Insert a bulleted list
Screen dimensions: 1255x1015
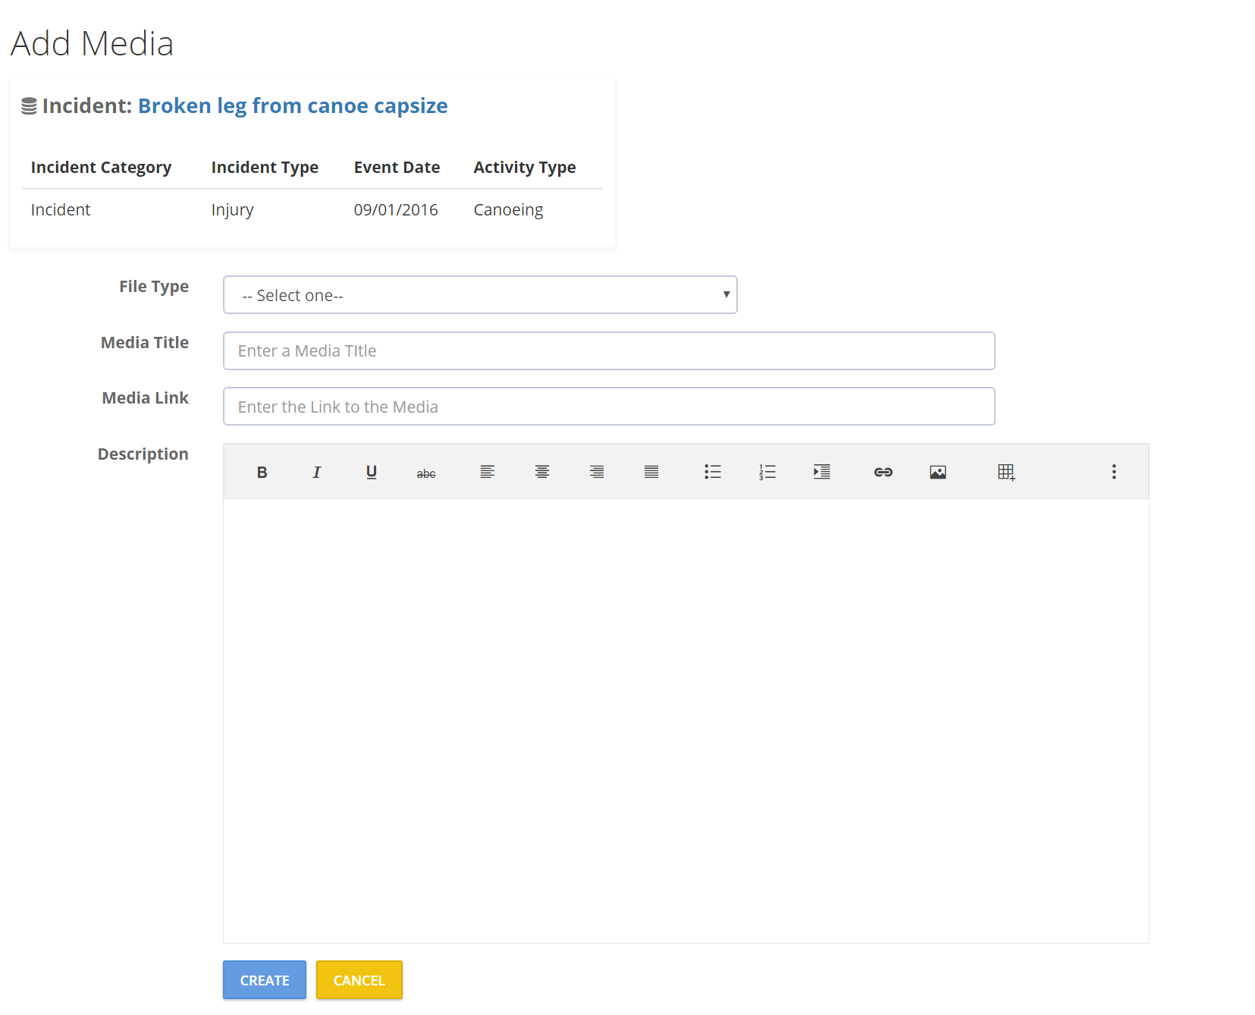tap(713, 472)
